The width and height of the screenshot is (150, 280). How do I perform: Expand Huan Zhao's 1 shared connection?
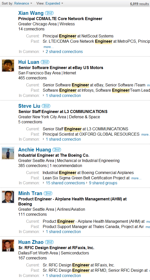(63, 275)
